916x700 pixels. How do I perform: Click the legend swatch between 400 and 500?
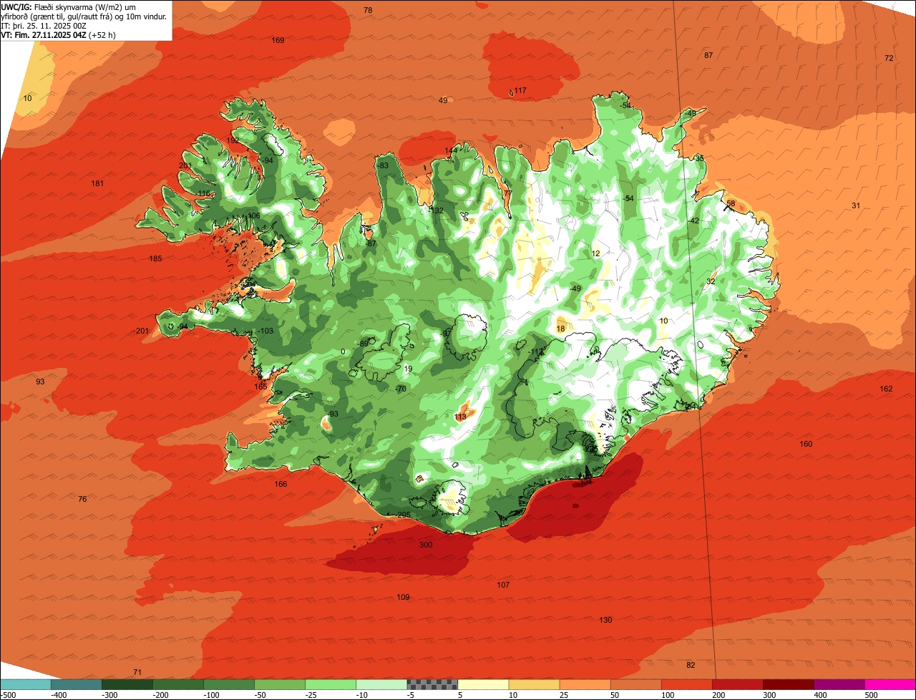point(839,684)
